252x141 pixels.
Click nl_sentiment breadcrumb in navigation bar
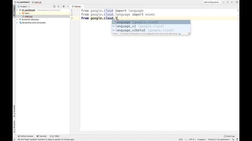coord(22,2)
